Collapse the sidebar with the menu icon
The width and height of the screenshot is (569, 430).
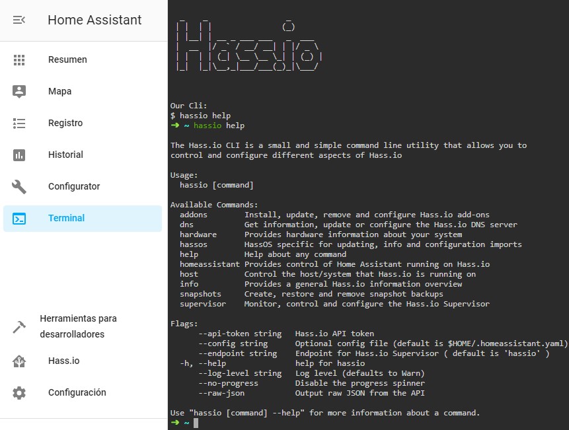[x=19, y=20]
